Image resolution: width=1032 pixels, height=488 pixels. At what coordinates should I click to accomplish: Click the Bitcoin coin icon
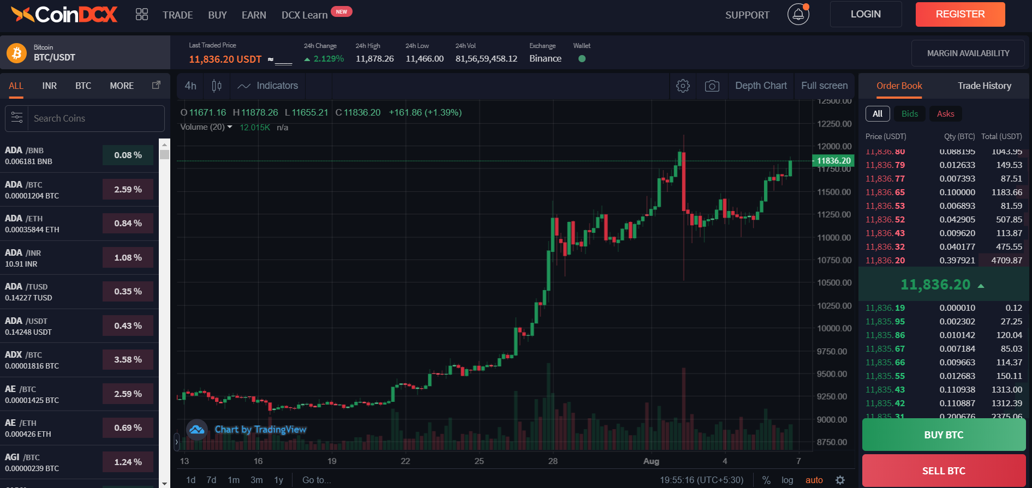pyautogui.click(x=16, y=53)
